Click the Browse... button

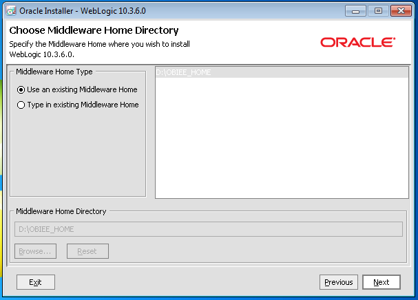pyautogui.click(x=35, y=251)
